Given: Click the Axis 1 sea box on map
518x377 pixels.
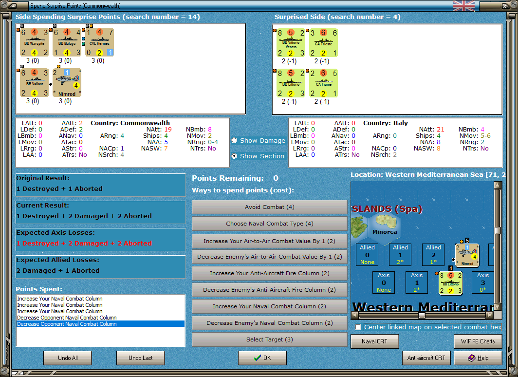Looking at the screenshot, I should tap(417, 283).
